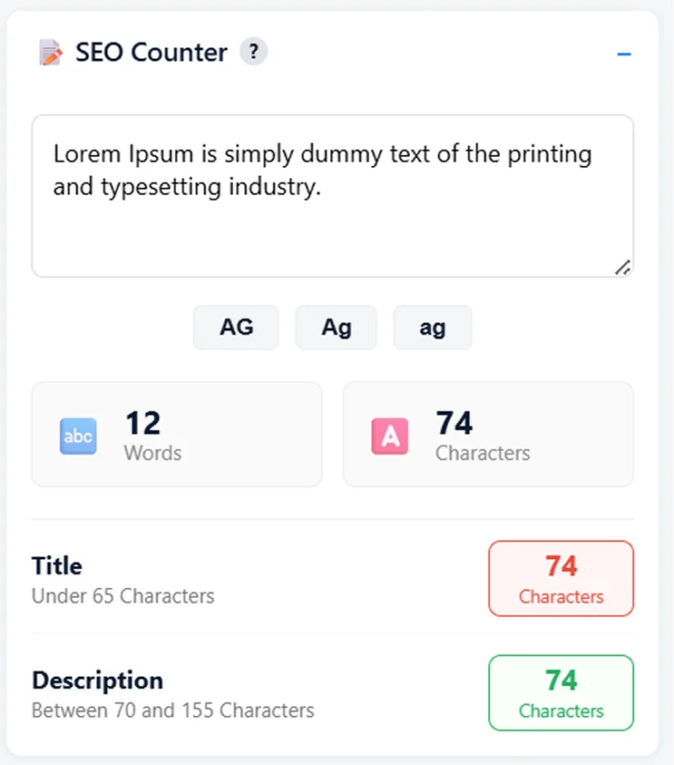
Task: Convert text to lowercase using ag button
Action: [433, 328]
